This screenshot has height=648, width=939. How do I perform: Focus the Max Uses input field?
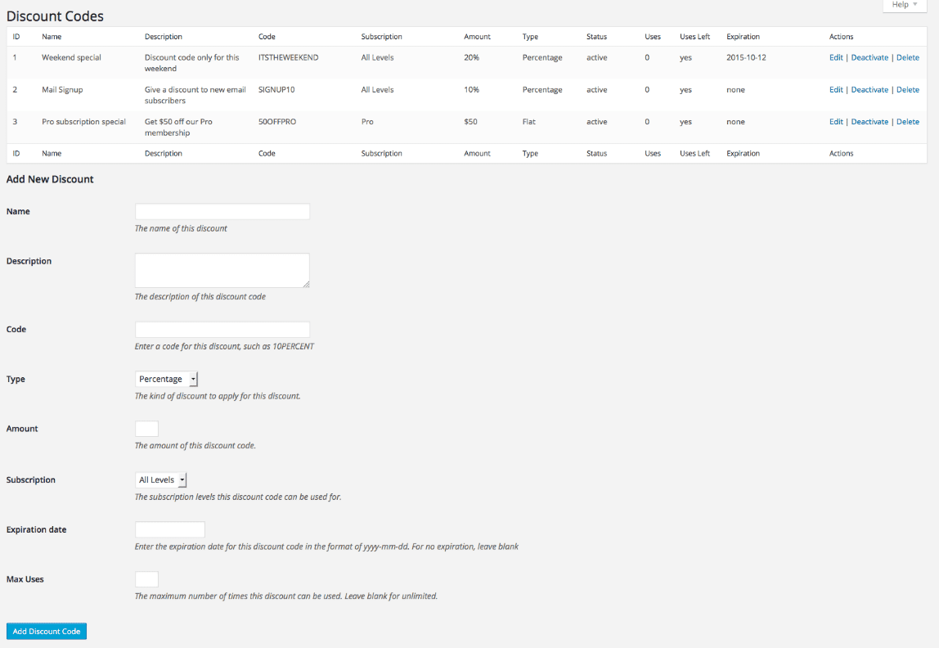click(x=146, y=578)
